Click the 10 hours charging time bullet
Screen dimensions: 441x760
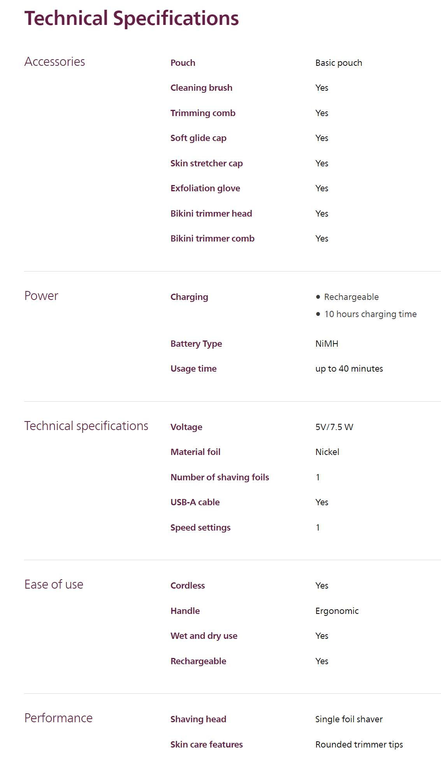370,314
